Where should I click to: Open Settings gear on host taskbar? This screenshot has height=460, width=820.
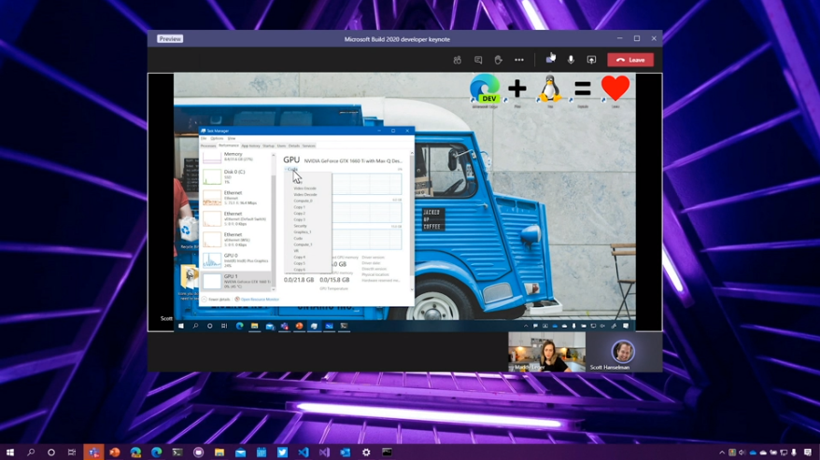[366, 453]
